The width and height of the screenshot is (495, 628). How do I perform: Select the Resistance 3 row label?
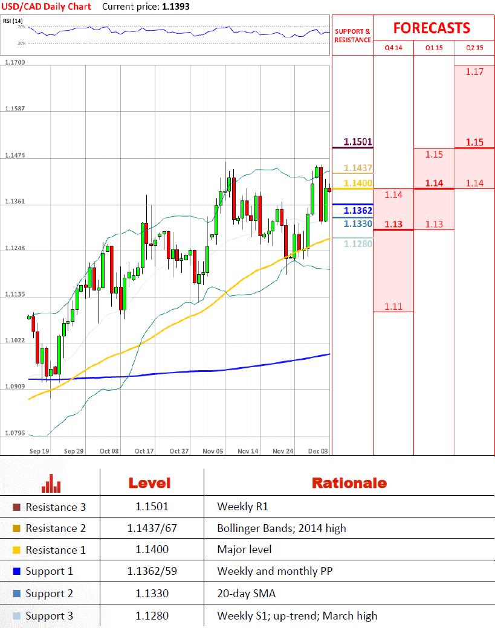click(x=56, y=507)
